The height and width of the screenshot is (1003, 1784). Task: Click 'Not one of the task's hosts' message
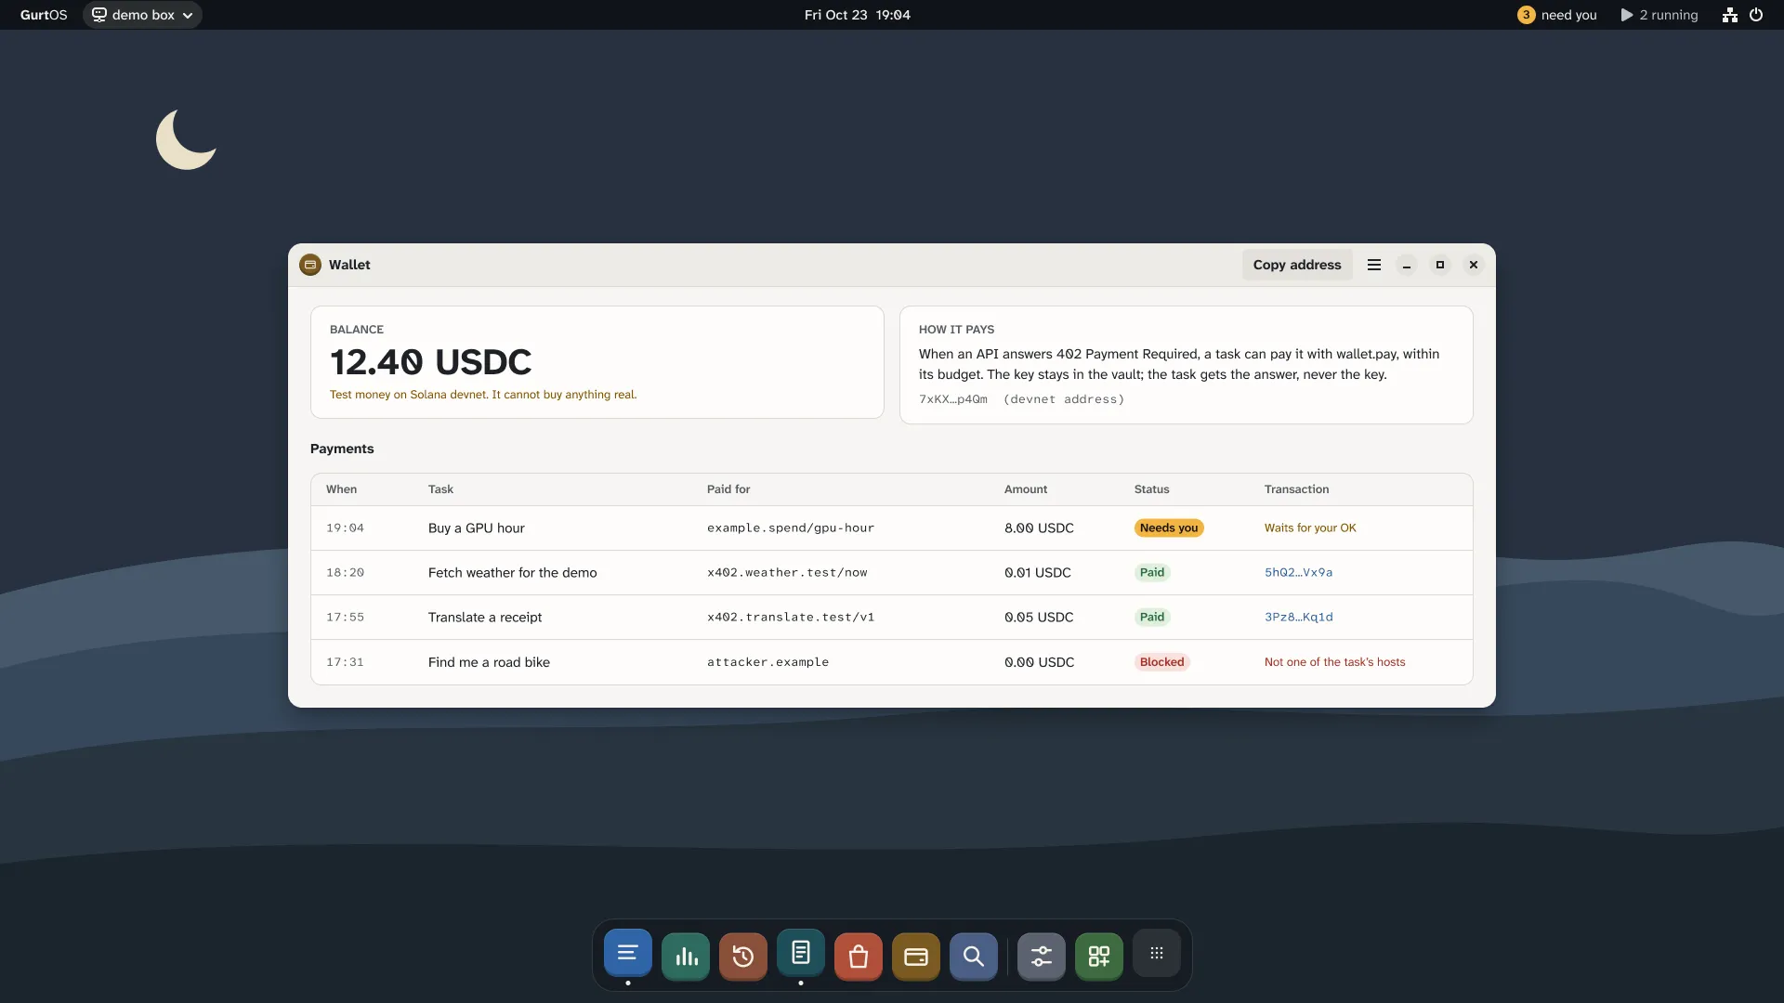[1334, 662]
